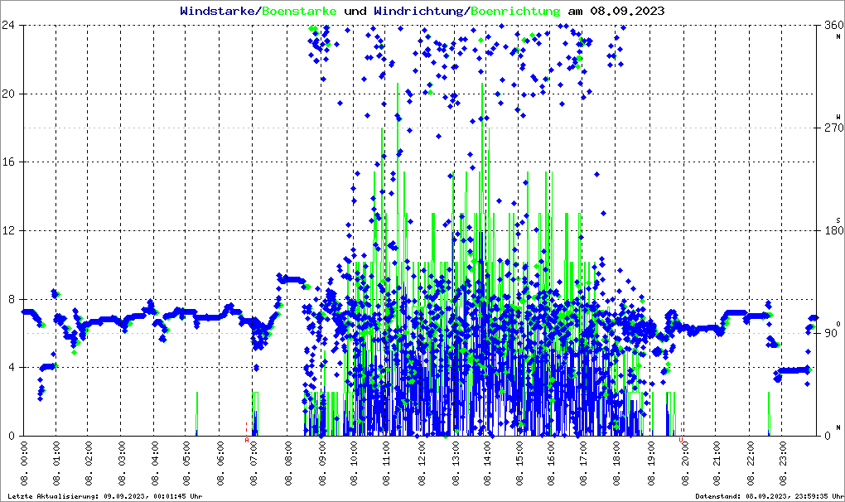This screenshot has width=845, height=502.
Task: Click the green 'Boenrichtung' title word
Action: 516,11
